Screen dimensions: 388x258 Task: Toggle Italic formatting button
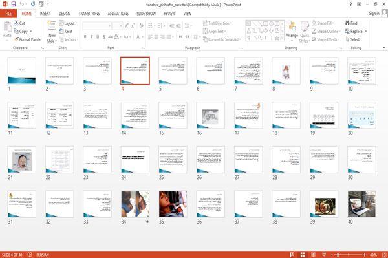(x=91, y=37)
